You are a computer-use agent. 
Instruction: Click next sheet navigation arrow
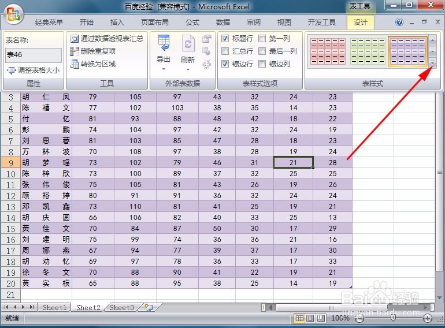(23, 307)
